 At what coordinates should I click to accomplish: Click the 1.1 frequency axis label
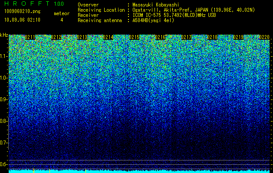(x=3, y=56)
